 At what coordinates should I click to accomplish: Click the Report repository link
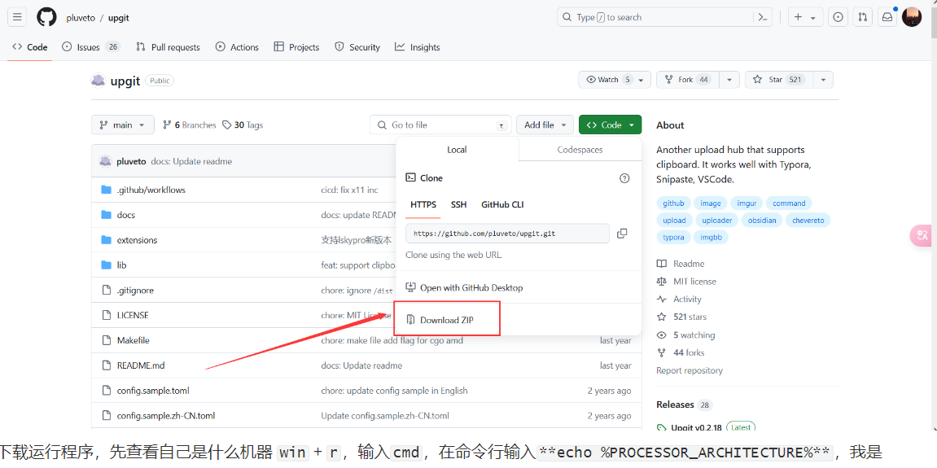coord(689,370)
